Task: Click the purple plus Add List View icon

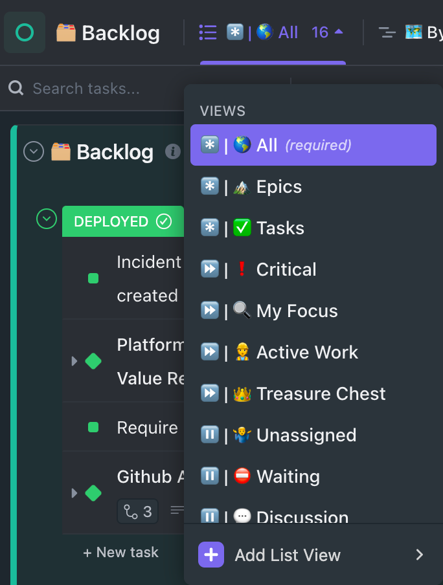Action: (x=211, y=555)
